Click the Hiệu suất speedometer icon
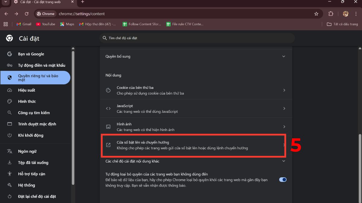This screenshot has height=203, width=362. click(x=9, y=90)
